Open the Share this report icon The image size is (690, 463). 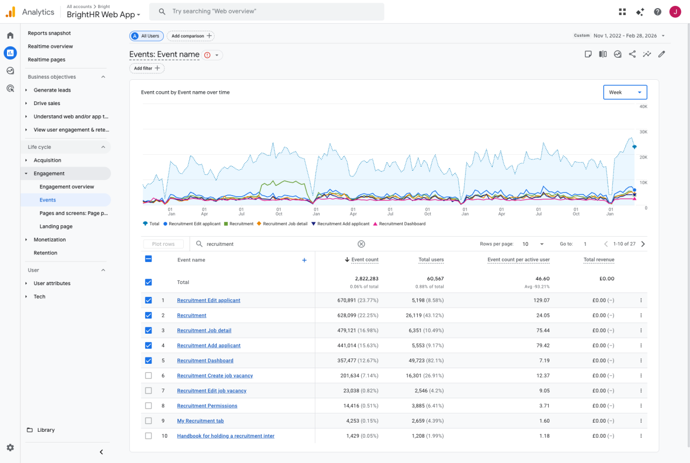[632, 54]
